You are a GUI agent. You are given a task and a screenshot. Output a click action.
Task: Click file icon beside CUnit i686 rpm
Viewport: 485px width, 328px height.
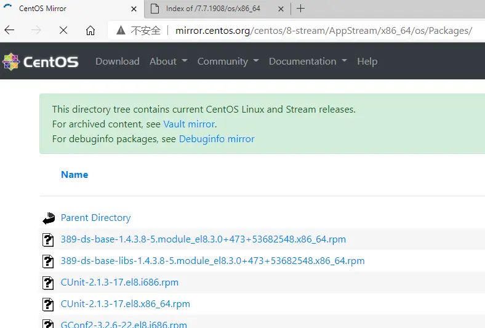tap(48, 283)
